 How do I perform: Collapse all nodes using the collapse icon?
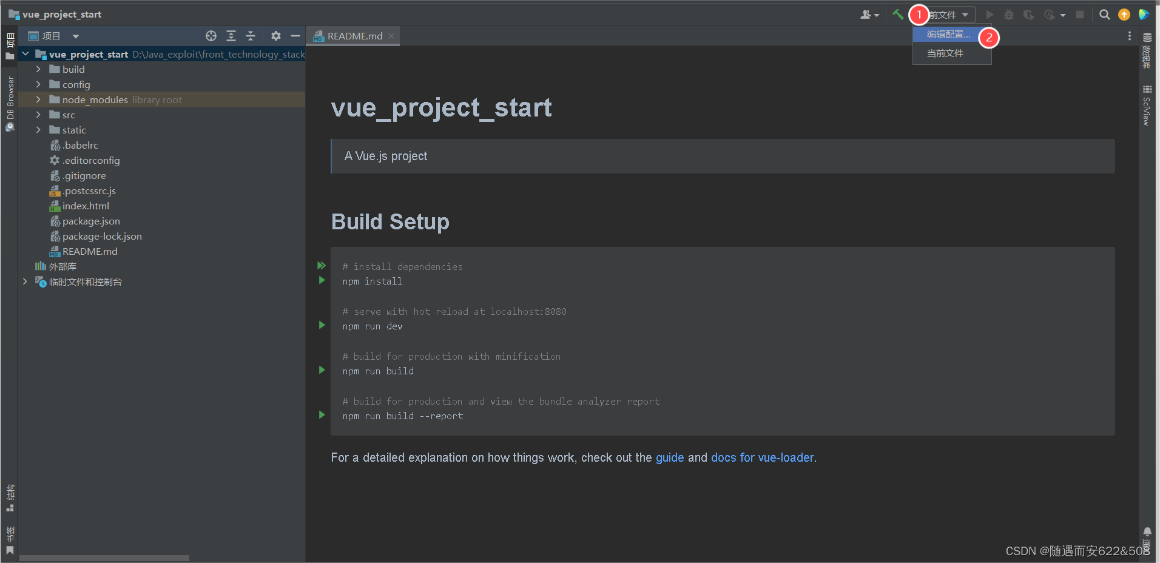(251, 36)
